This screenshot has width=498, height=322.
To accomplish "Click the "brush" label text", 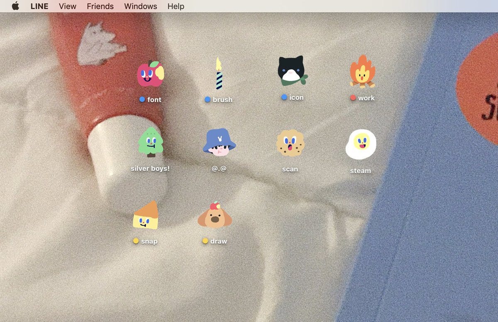I will 222,100.
